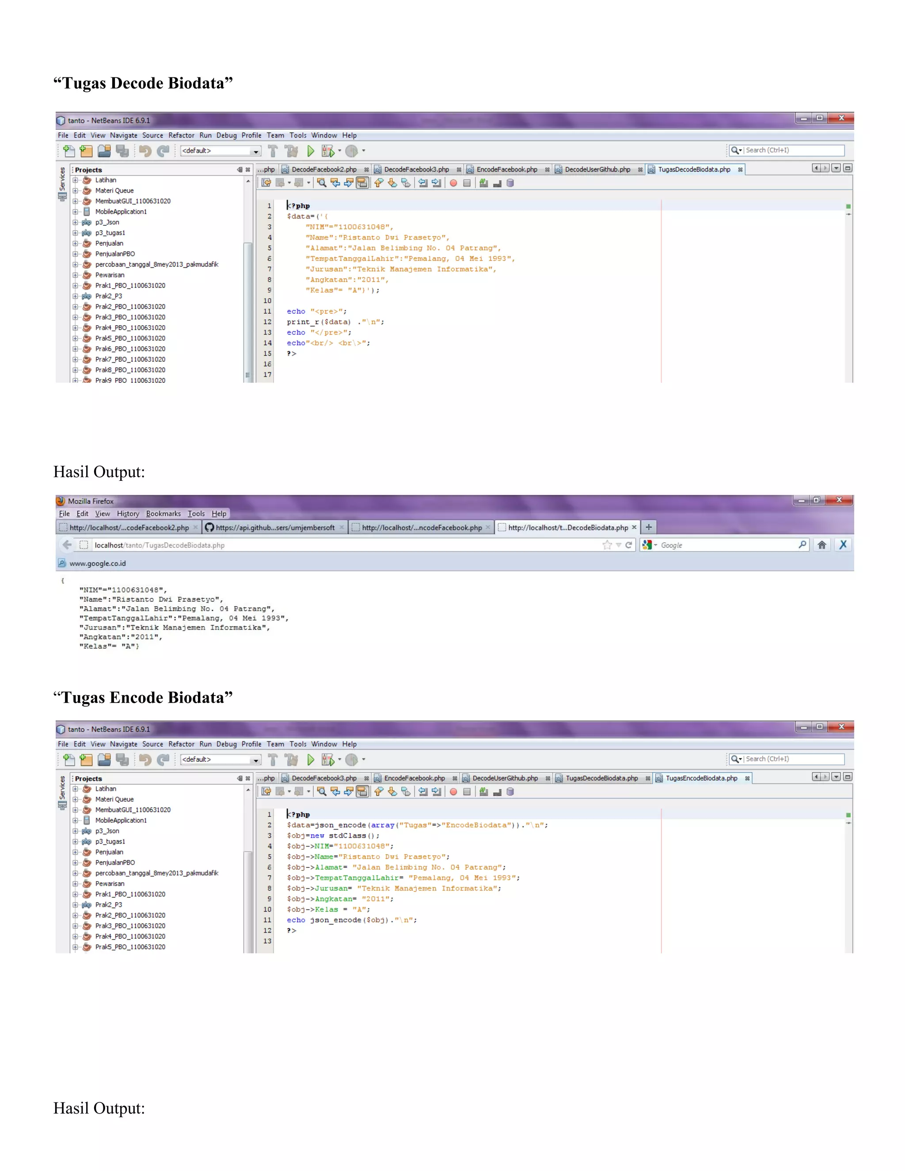Open Refactor menu in upper NetBeans window

coord(181,136)
